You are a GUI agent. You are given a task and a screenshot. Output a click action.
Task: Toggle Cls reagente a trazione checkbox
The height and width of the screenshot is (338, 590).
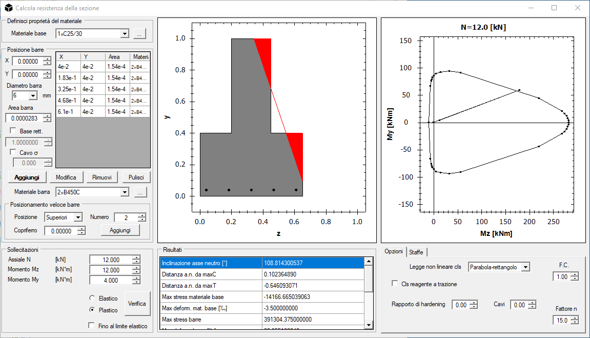pyautogui.click(x=395, y=284)
